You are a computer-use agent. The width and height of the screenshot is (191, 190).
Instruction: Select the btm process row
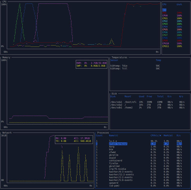point(139,150)
